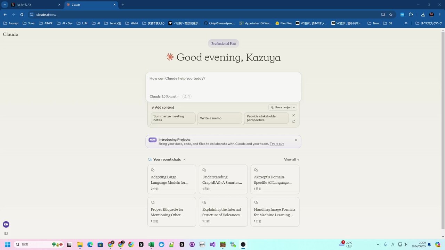
Task: Close the X home tab
Action: tap(59, 5)
